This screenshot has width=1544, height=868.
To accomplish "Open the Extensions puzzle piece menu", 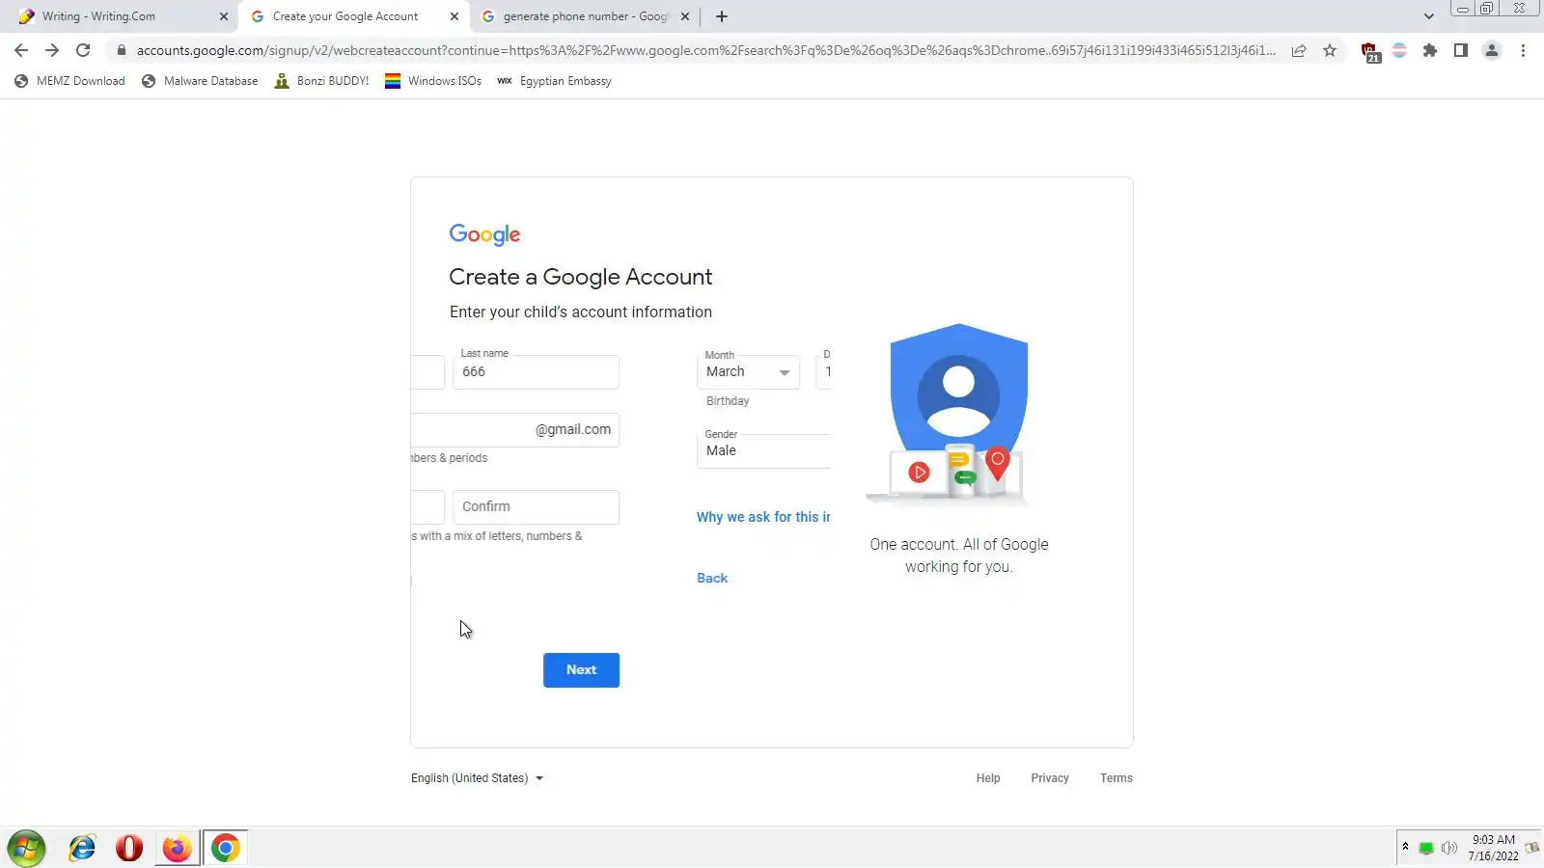I will click(x=1430, y=50).
